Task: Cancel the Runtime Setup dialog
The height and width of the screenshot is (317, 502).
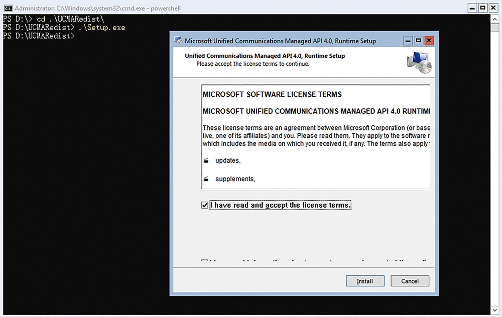Action: tap(410, 281)
